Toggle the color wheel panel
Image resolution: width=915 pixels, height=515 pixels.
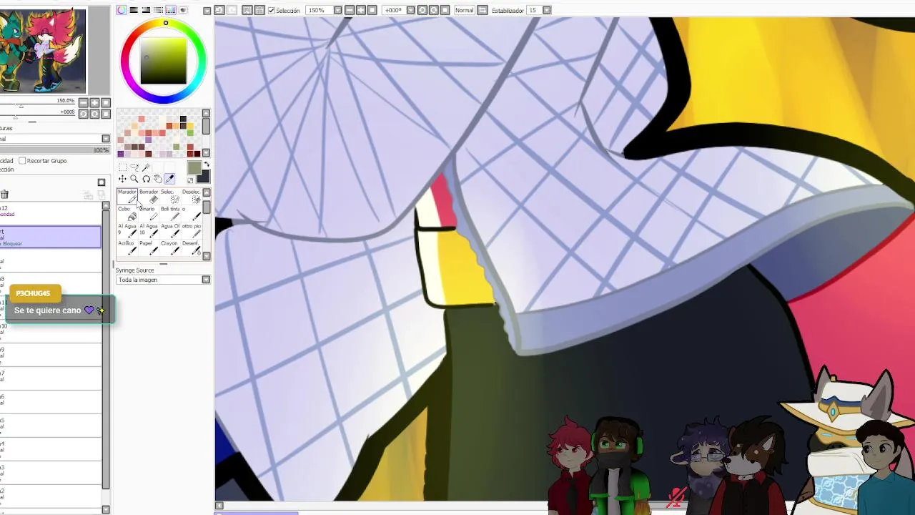click(122, 10)
